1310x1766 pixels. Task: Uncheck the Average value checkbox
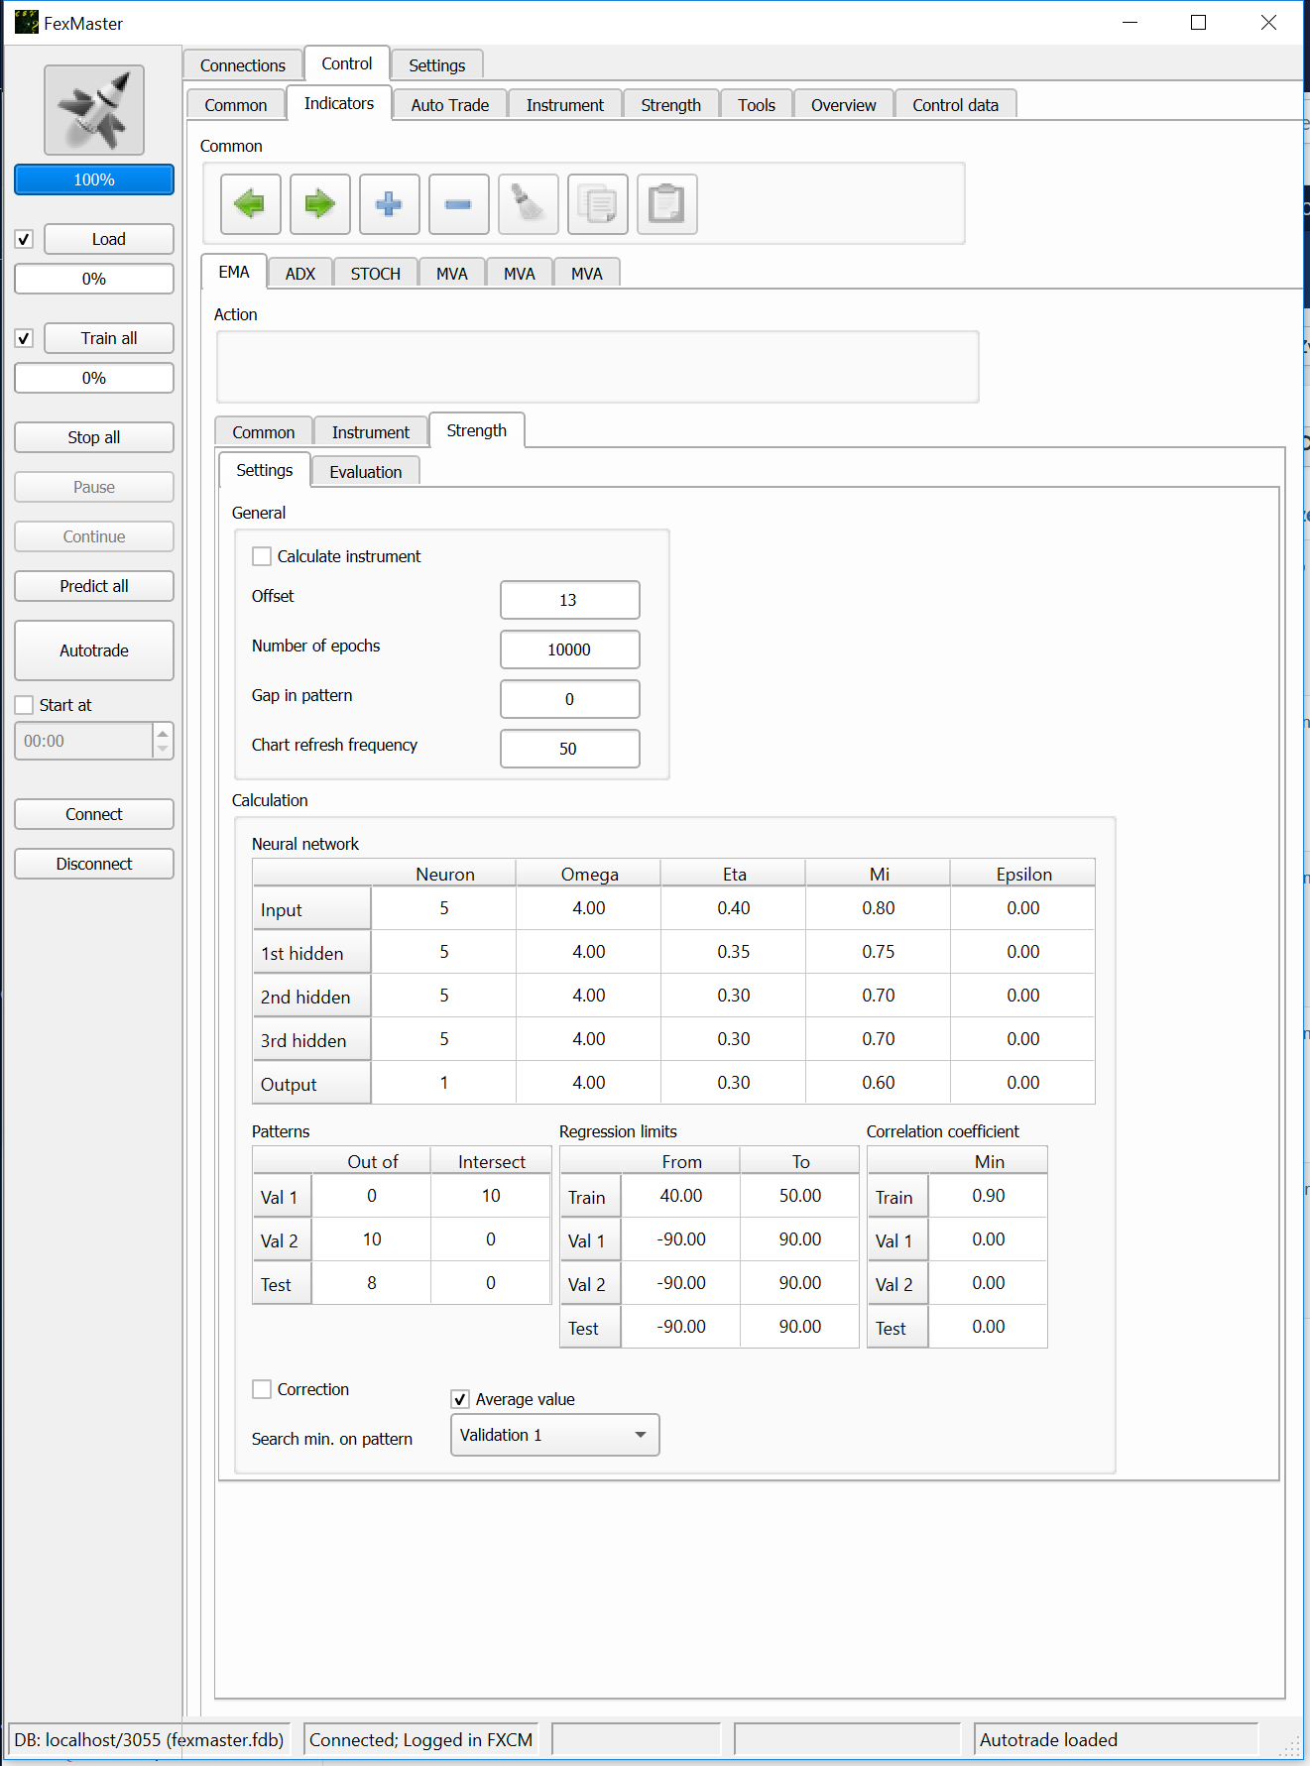tap(460, 1399)
